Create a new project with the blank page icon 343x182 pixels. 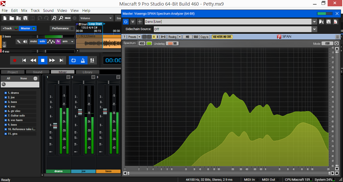pyautogui.click(x=5, y=18)
